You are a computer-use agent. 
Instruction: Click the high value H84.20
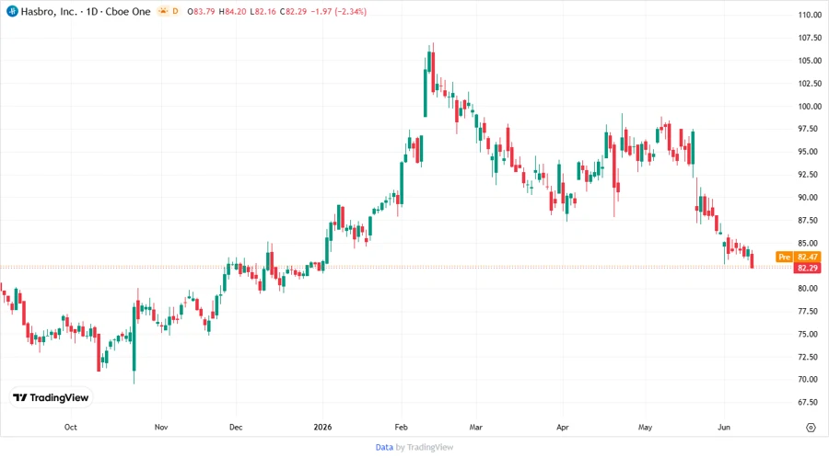233,11
